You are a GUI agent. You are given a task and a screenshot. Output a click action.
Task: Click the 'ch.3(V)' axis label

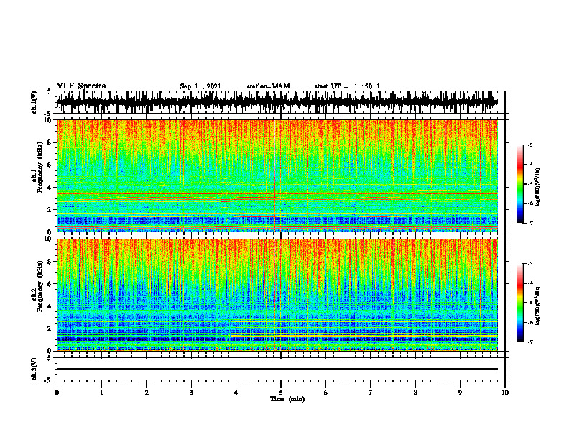(34, 369)
